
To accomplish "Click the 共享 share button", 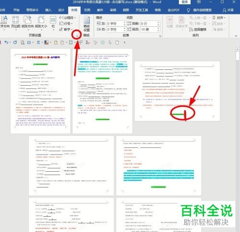I will pos(228,10).
